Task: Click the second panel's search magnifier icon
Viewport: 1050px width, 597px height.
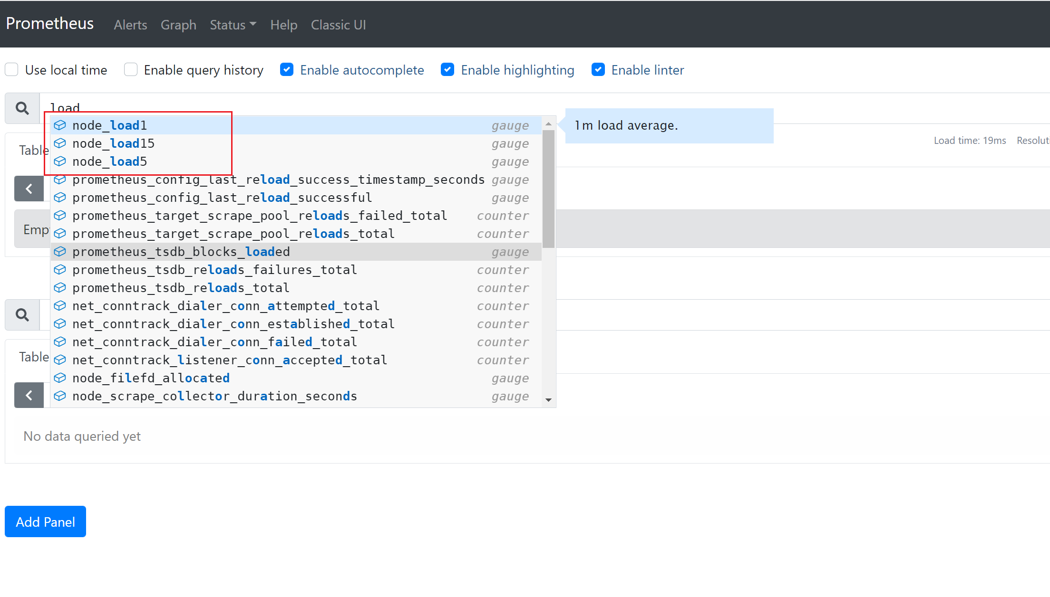Action: (x=22, y=315)
